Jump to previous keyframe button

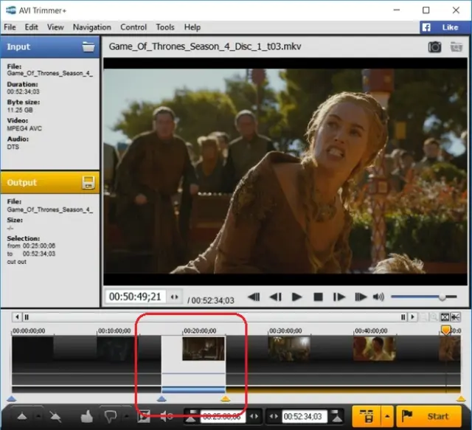point(254,297)
